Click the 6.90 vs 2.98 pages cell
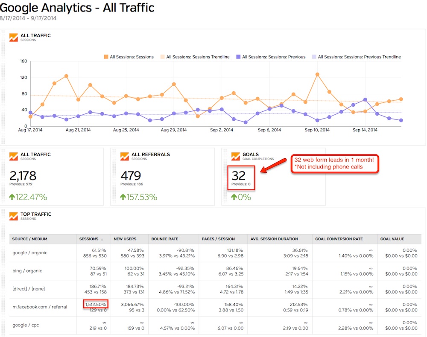This screenshot has width=427, height=337. click(231, 256)
